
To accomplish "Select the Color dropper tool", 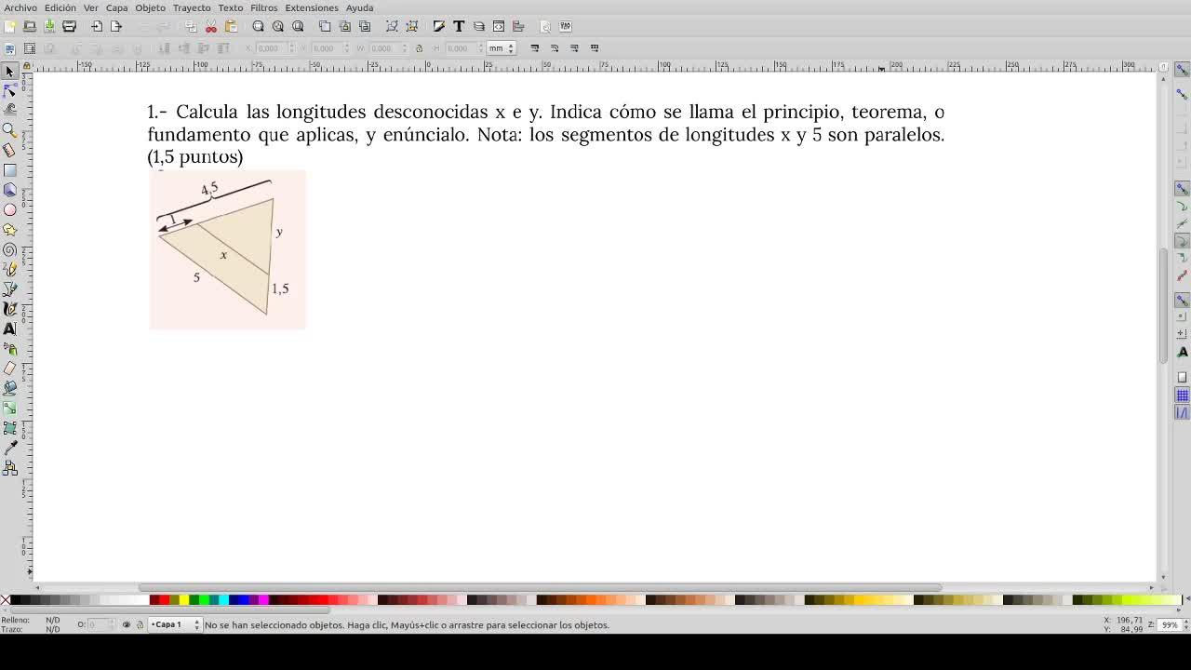I will coord(10,449).
